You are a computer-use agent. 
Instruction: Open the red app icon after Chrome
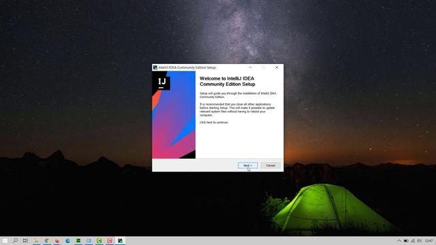tap(57, 241)
